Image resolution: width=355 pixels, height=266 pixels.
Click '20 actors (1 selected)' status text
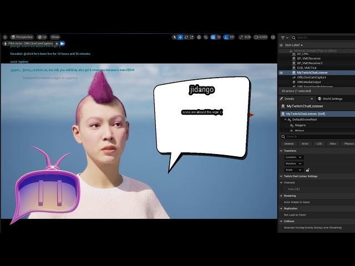(x=296, y=91)
